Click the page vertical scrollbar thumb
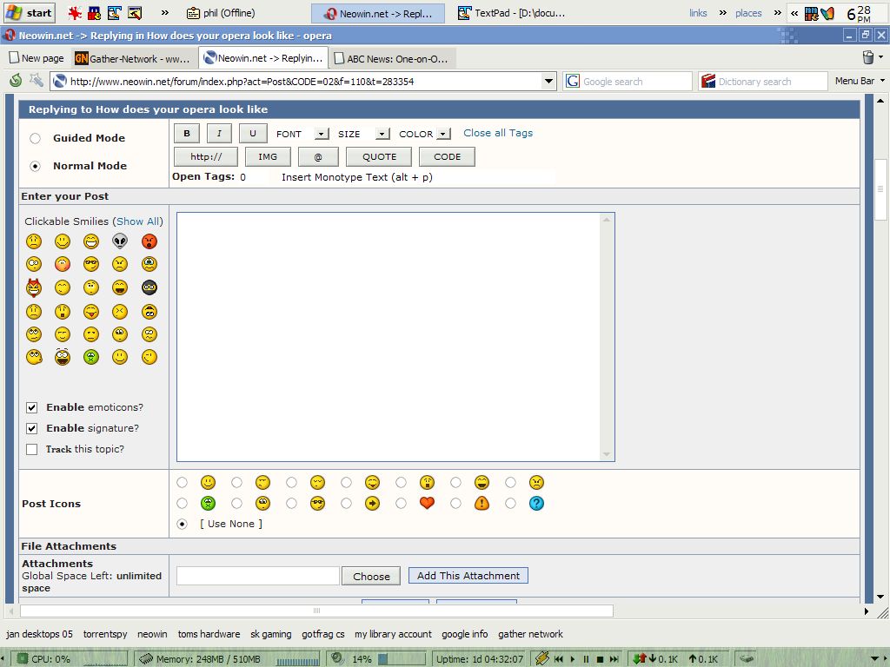The height and width of the screenshot is (667, 890). pyautogui.click(x=880, y=188)
